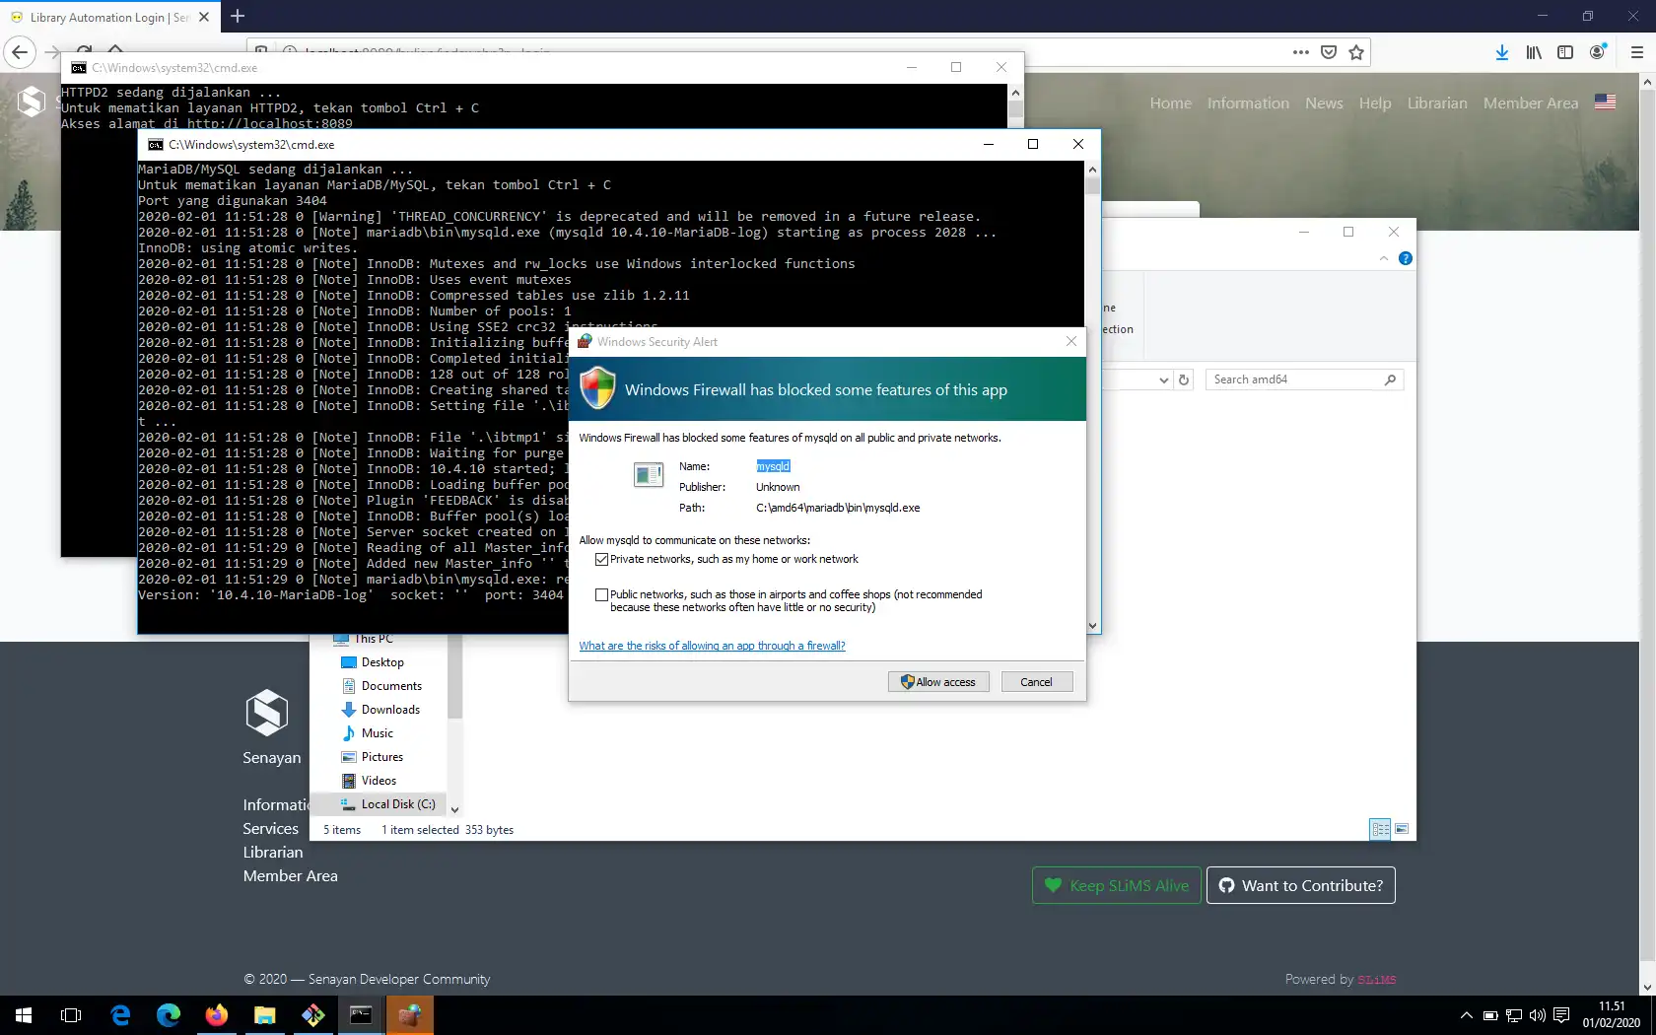Open firewall risks help link
1656x1035 pixels.
point(712,646)
